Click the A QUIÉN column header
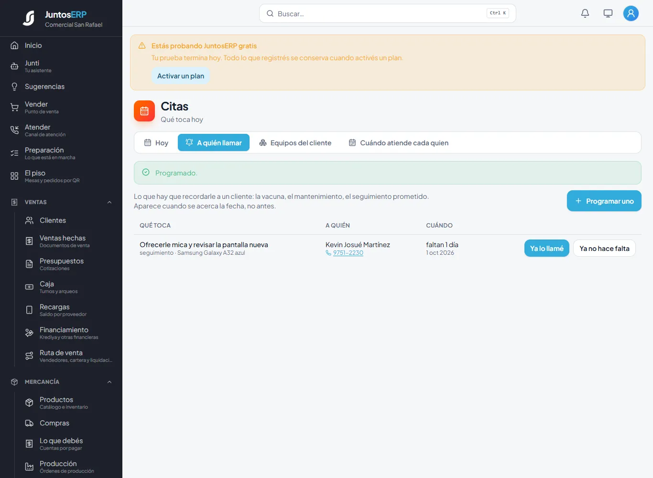Image resolution: width=653 pixels, height=478 pixels. [337, 226]
